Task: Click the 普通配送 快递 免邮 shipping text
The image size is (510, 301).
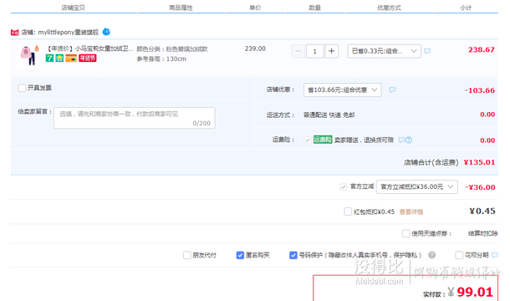Action: (x=329, y=115)
